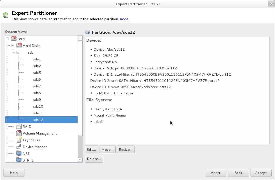This screenshot has height=180, width=275.
Task: Click the RAID icon in System View
Action: click(x=19, y=127)
